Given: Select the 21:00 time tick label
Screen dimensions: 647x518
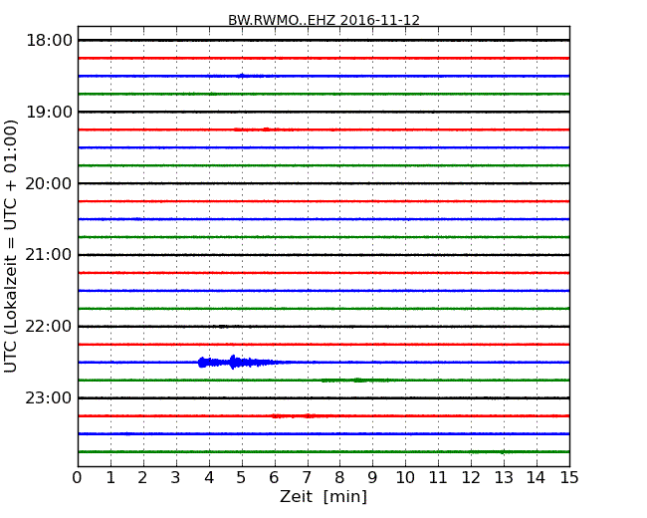Looking at the screenshot, I should 49,255.
